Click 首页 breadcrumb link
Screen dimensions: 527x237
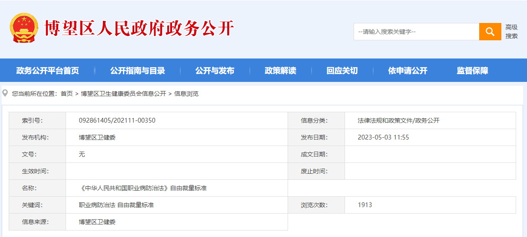point(66,94)
